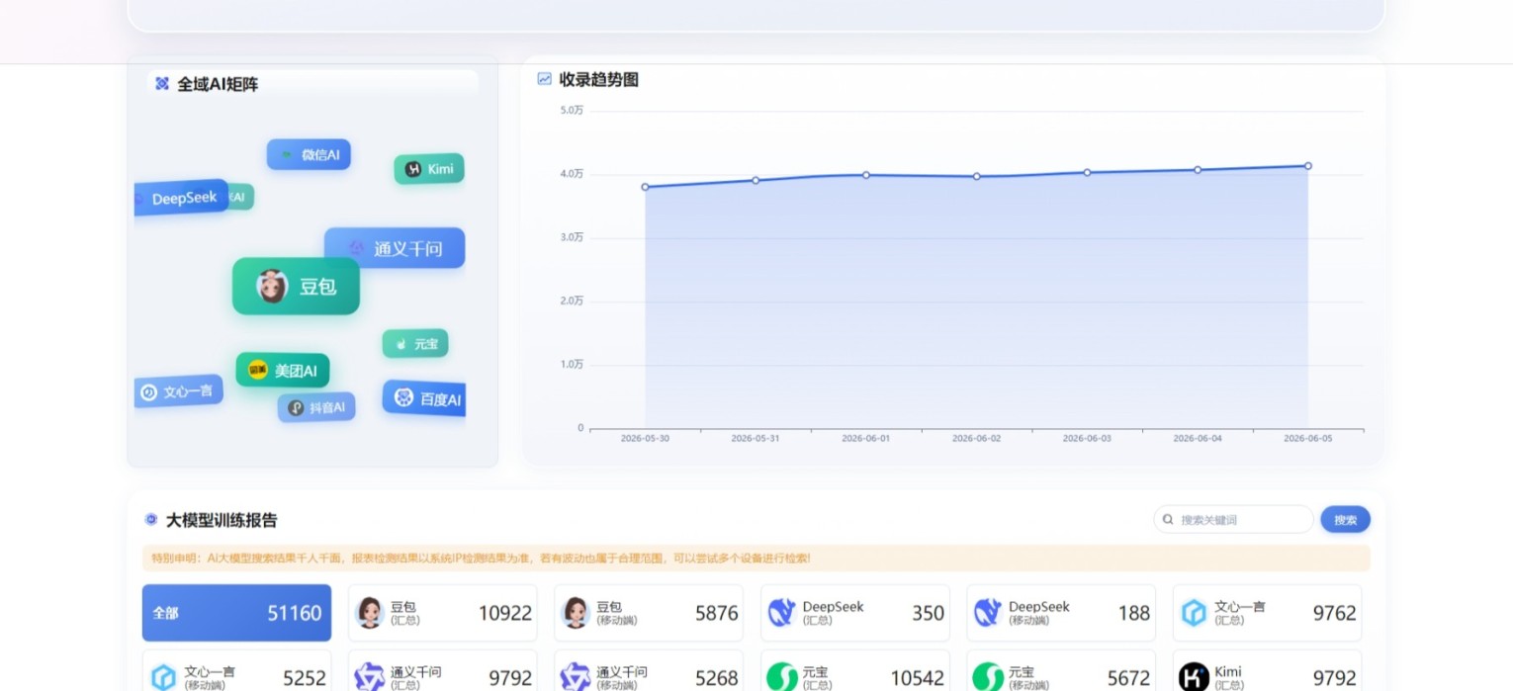Viewport: 1513px width, 691px height.
Task: Click the 收录趋势图 chart icon
Action: point(544,79)
